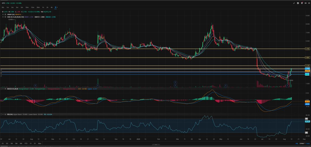Screen dimensions: 311x147
Task: Click the Vol 44,873,218 readout
Action: (x=46, y=12)
